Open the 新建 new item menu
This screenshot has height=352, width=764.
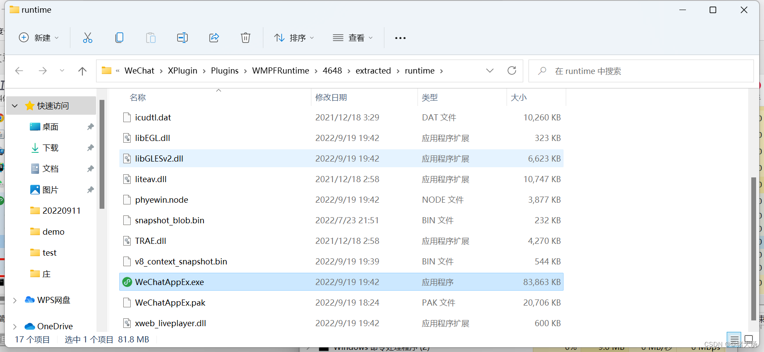click(x=39, y=38)
